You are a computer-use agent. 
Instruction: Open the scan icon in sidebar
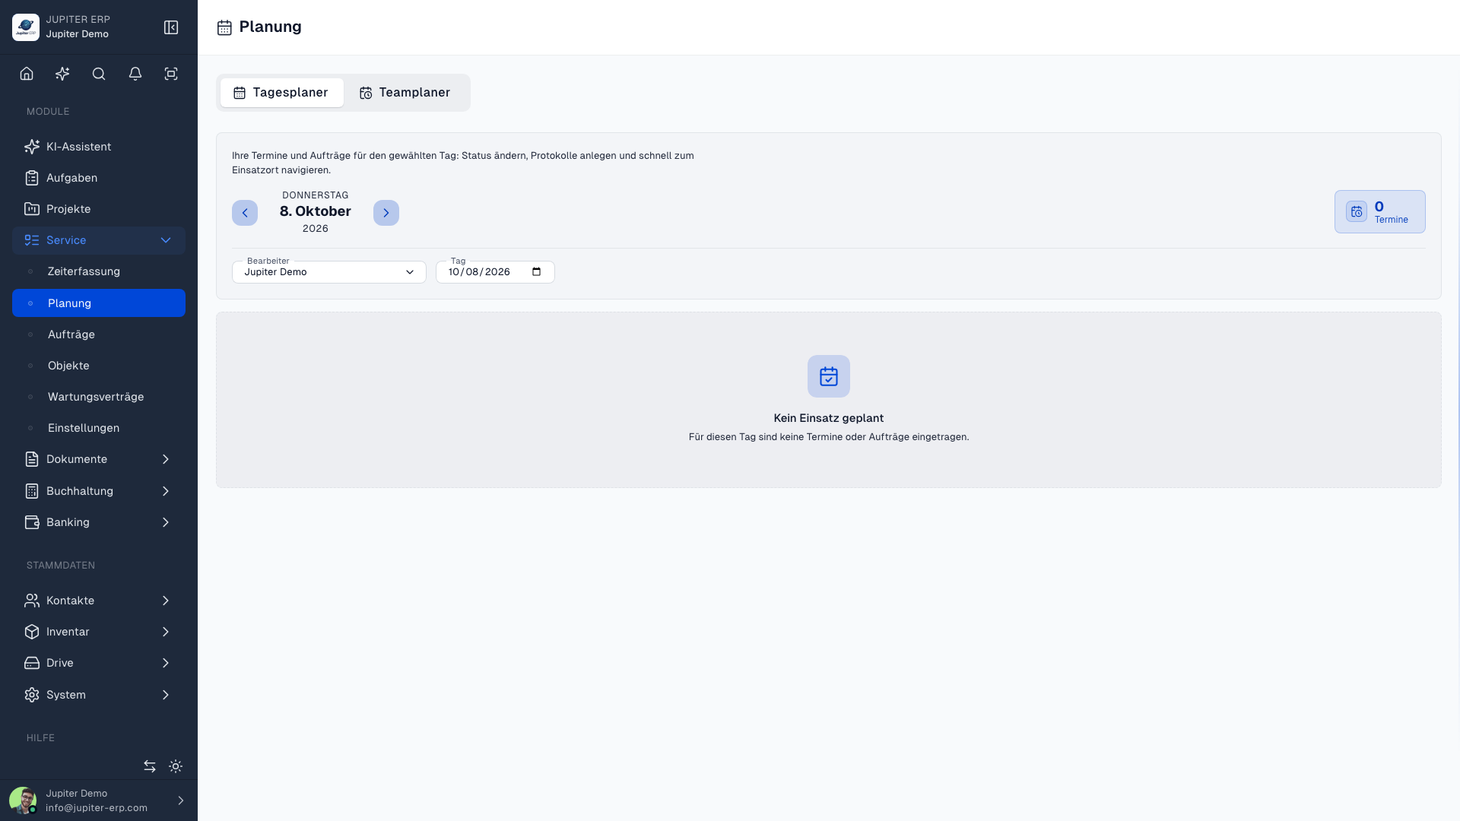(171, 74)
